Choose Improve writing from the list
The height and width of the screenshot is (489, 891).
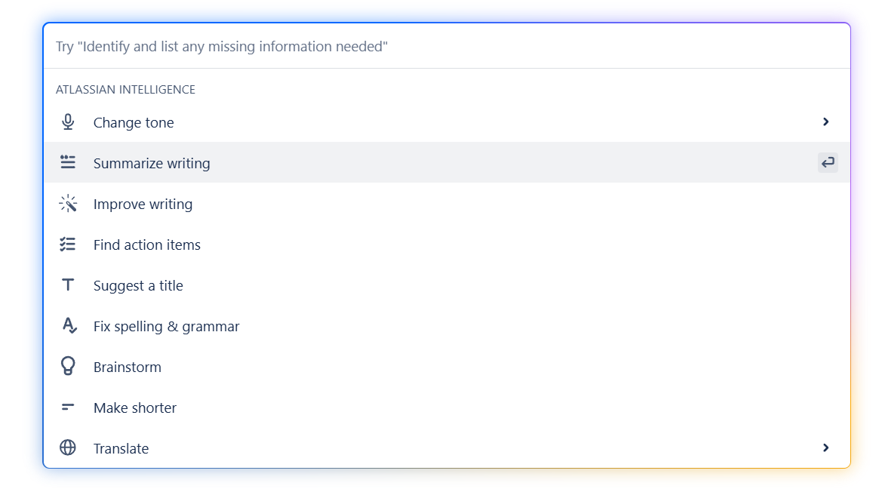pyautogui.click(x=447, y=204)
